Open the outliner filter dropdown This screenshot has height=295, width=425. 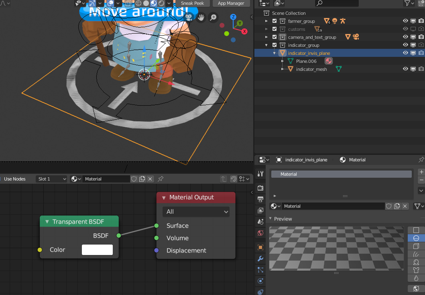[x=409, y=3]
